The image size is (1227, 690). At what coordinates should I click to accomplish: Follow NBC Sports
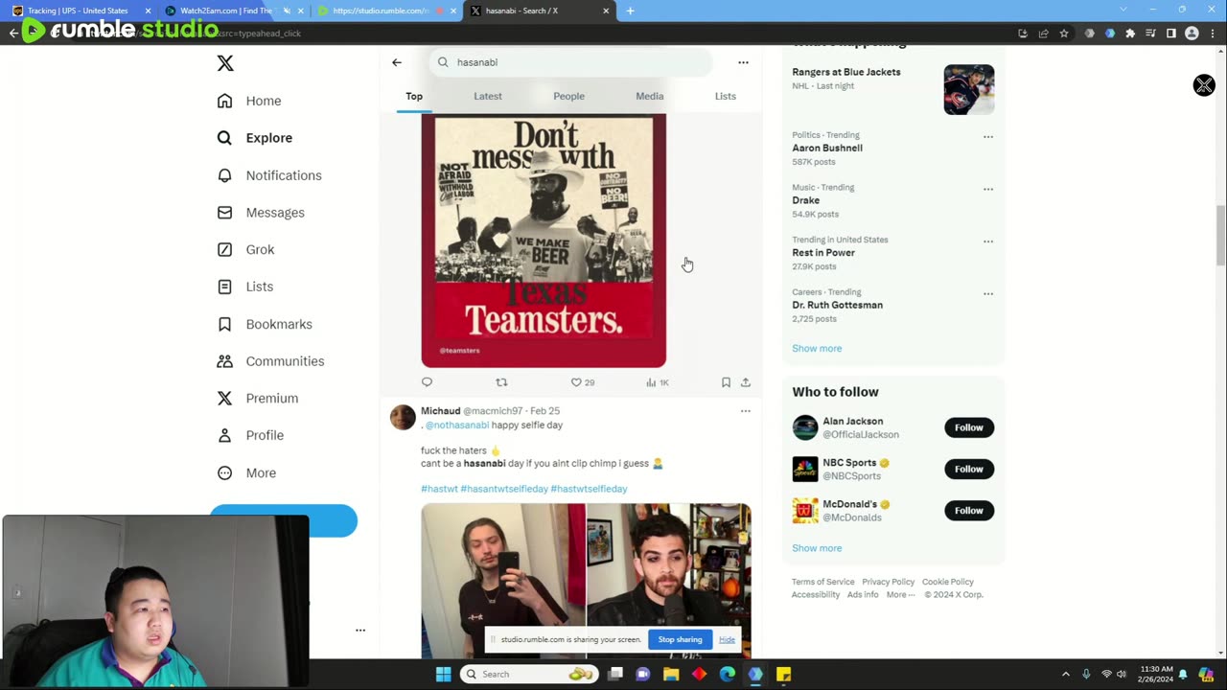(969, 469)
